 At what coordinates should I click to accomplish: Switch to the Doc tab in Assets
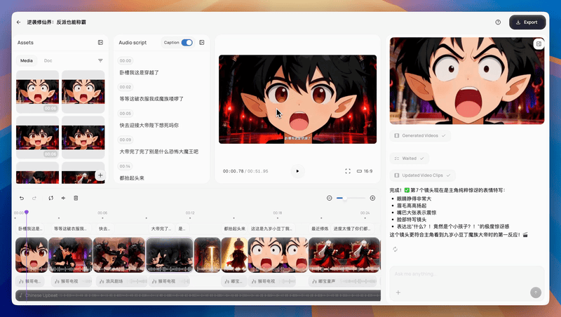pos(48,60)
